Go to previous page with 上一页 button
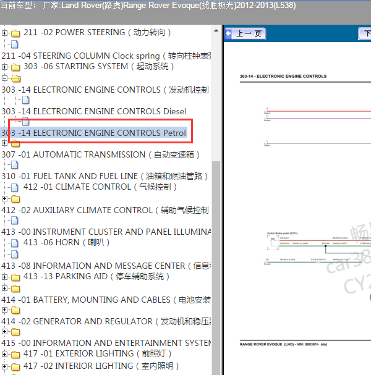 (245, 33)
